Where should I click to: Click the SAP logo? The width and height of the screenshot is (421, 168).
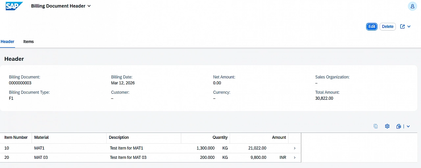(14, 6)
